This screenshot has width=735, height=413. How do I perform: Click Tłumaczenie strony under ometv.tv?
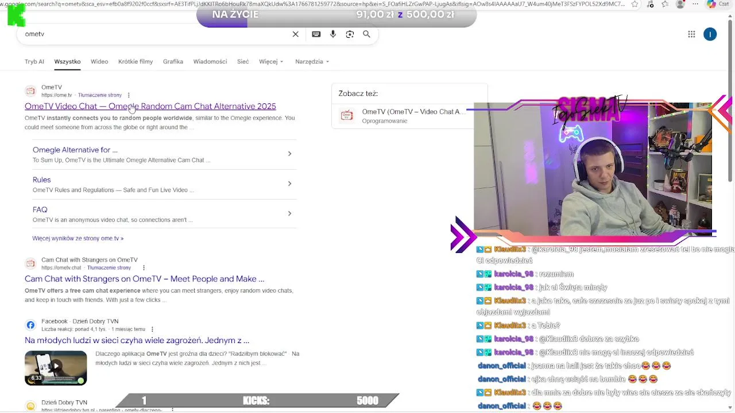click(x=100, y=95)
